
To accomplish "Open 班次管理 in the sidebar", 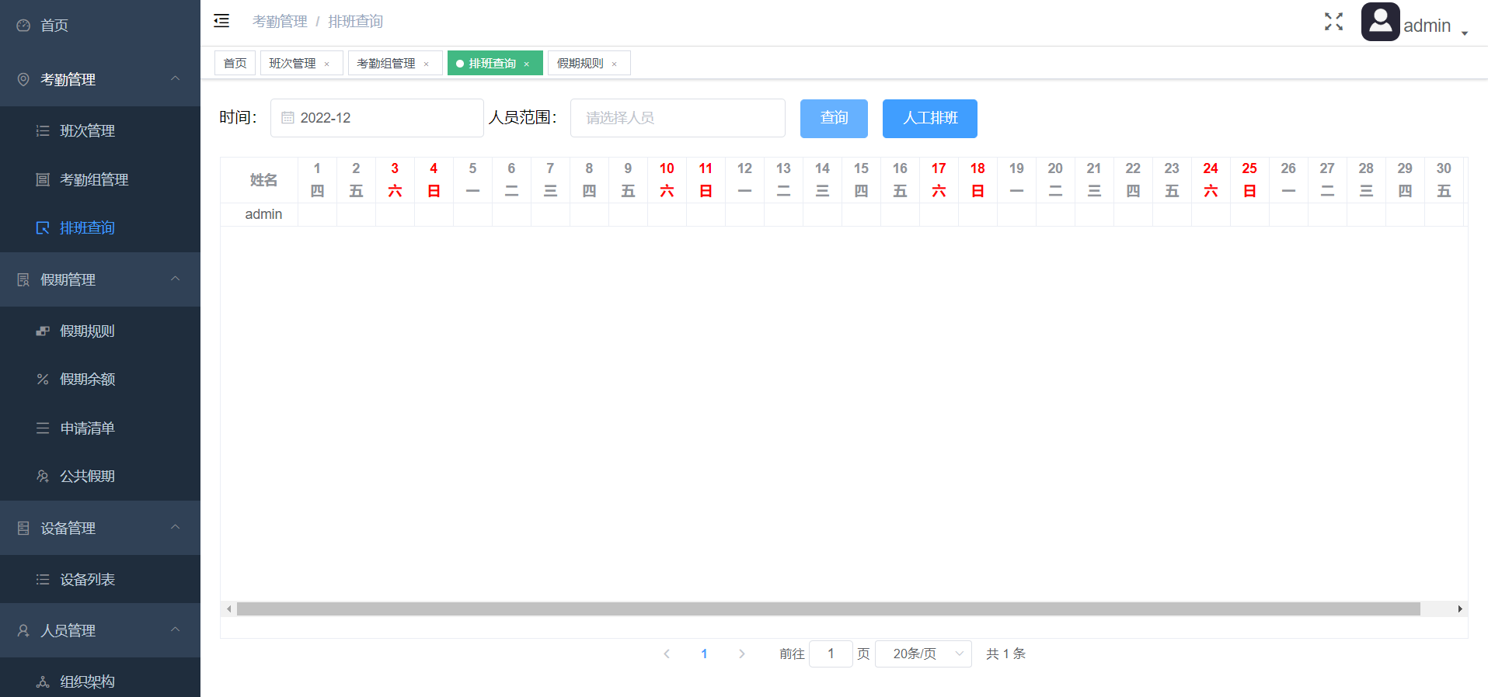I will coord(100,130).
